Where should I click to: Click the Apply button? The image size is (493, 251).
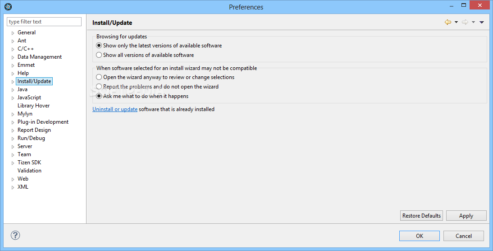point(466,216)
